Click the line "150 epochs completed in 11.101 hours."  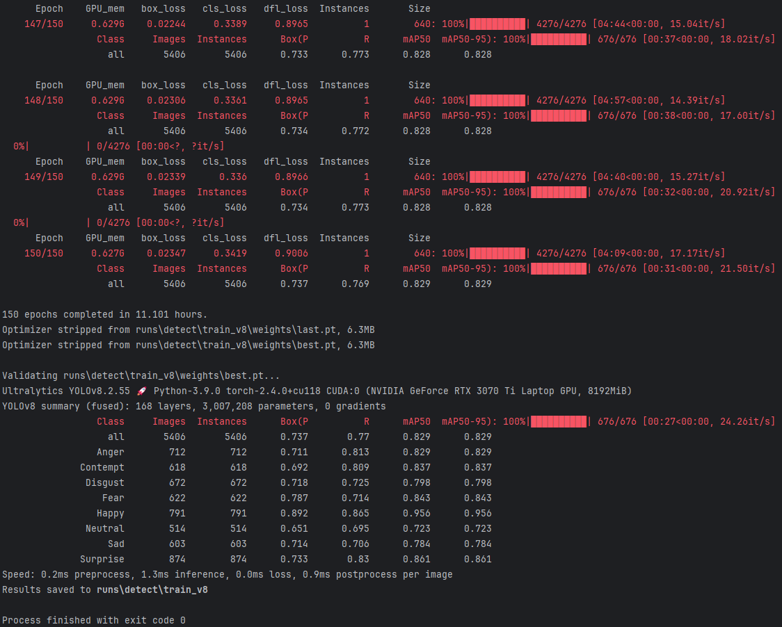click(104, 314)
